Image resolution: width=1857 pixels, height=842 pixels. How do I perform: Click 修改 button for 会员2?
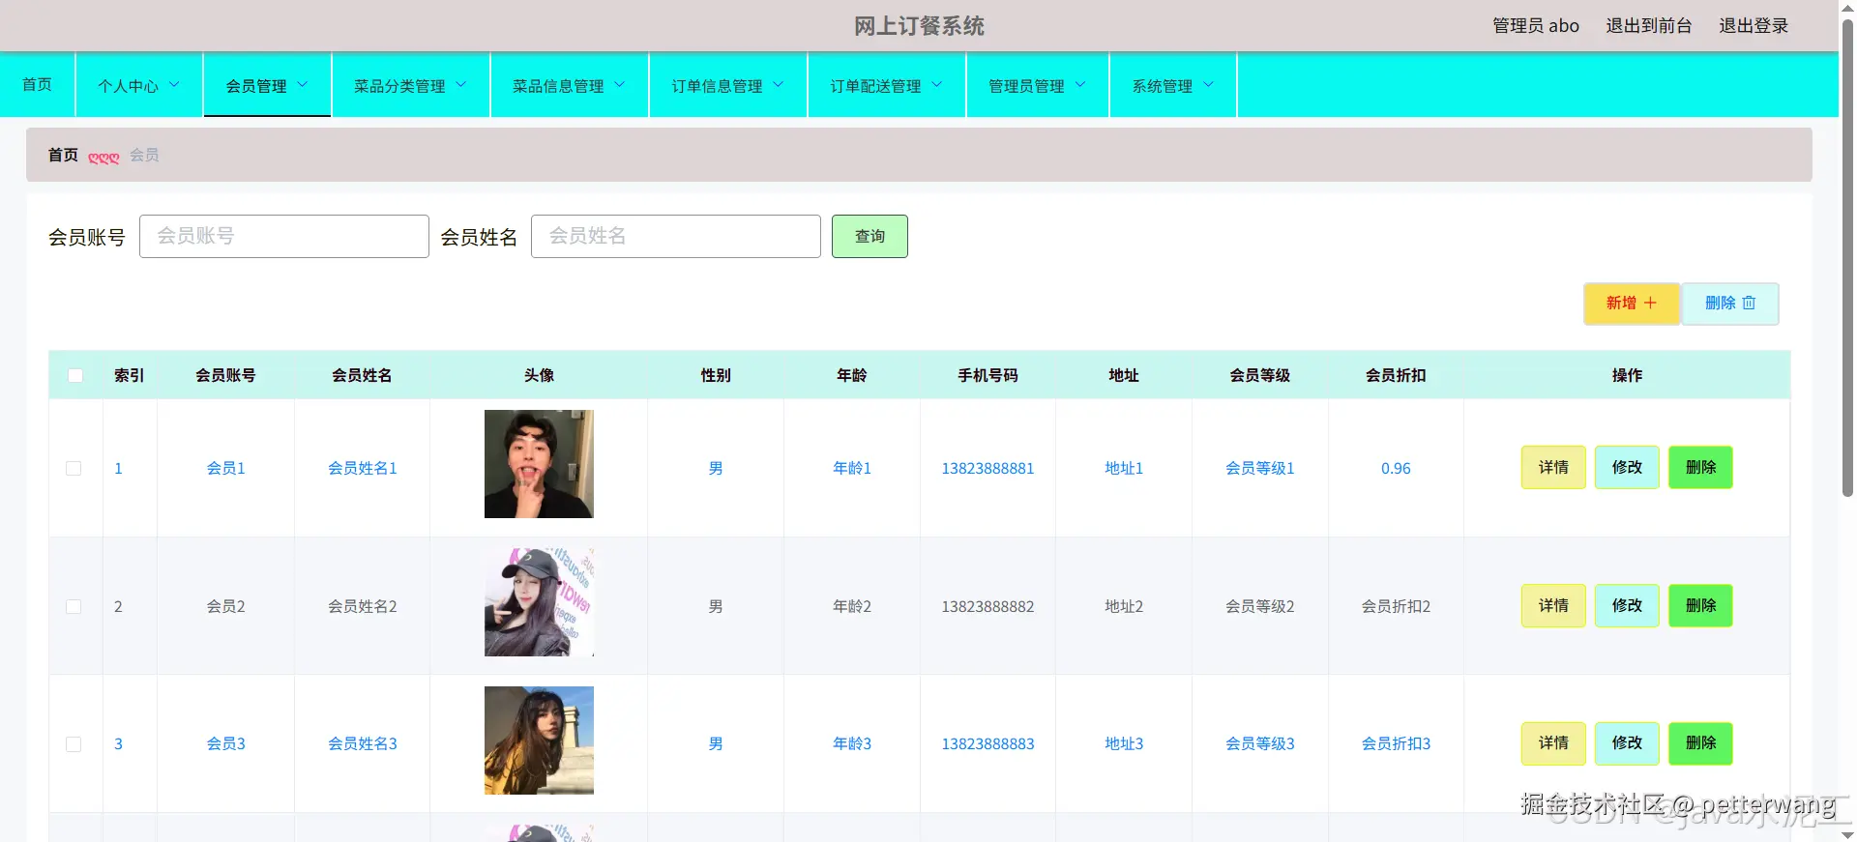click(x=1627, y=605)
